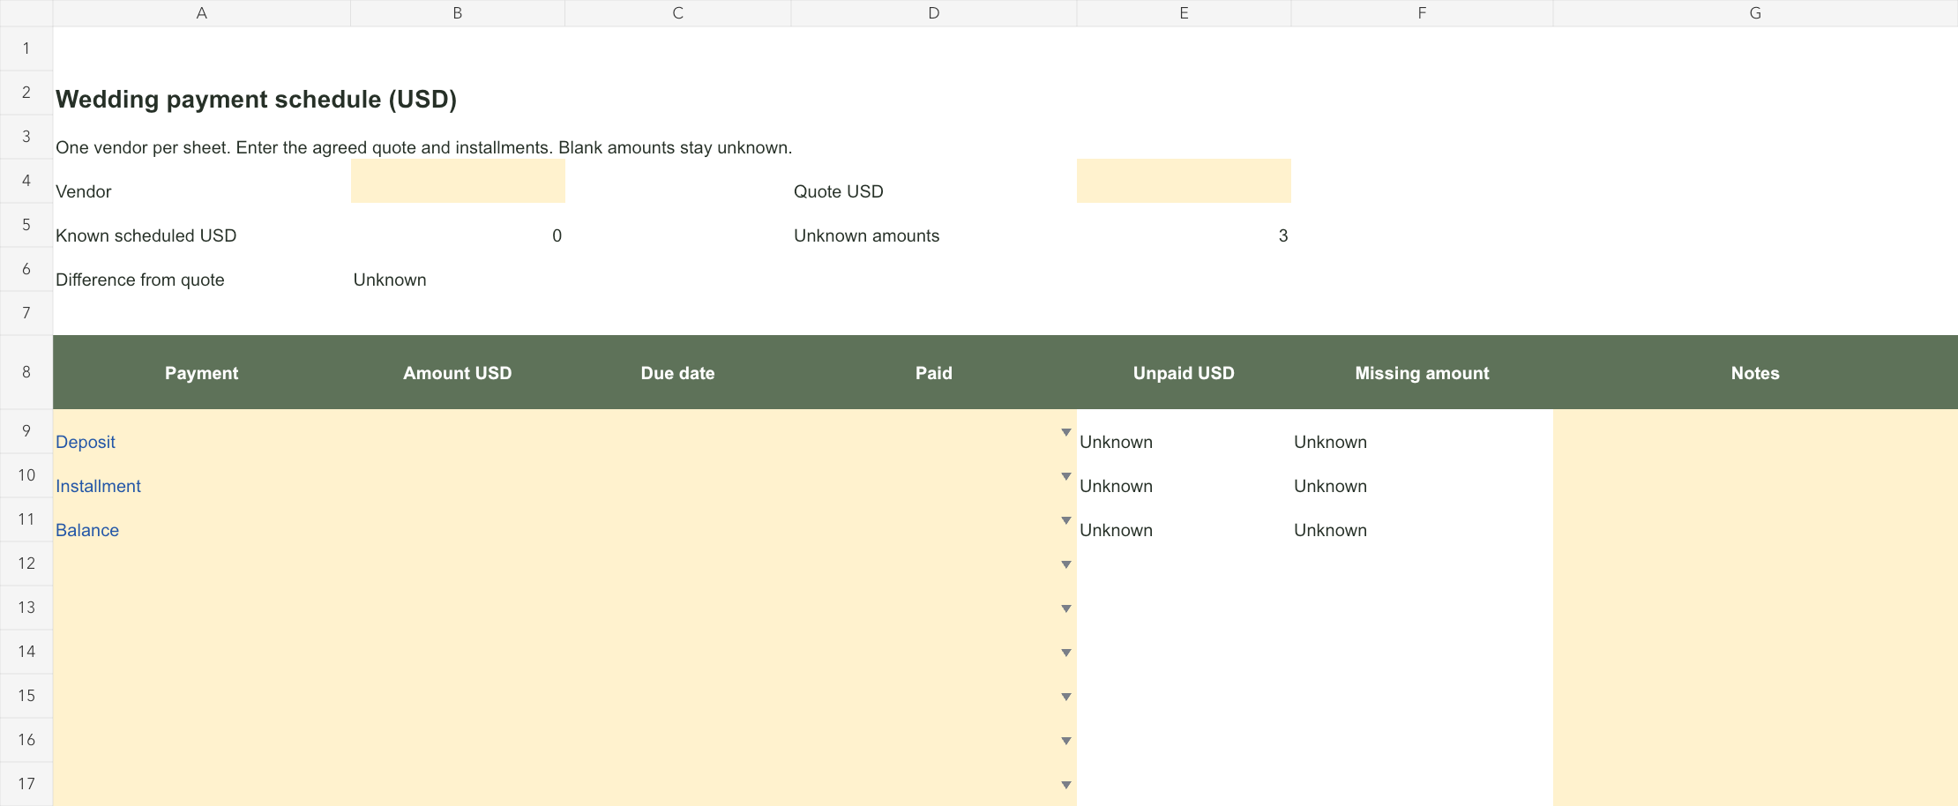The height and width of the screenshot is (806, 1958).
Task: Select column F header
Action: pyautogui.click(x=1422, y=13)
